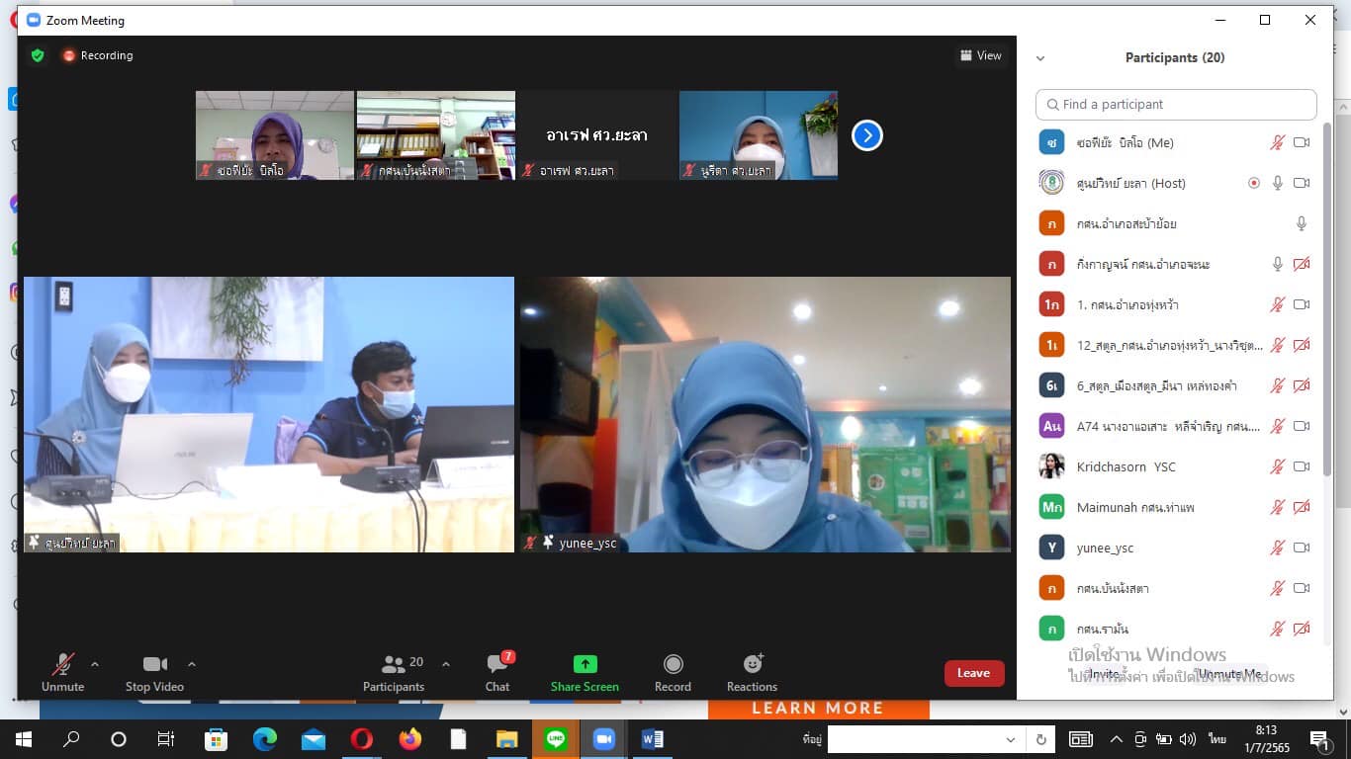Screen dimensions: 1351x759
Task: Click the red Leave button
Action: click(x=973, y=673)
